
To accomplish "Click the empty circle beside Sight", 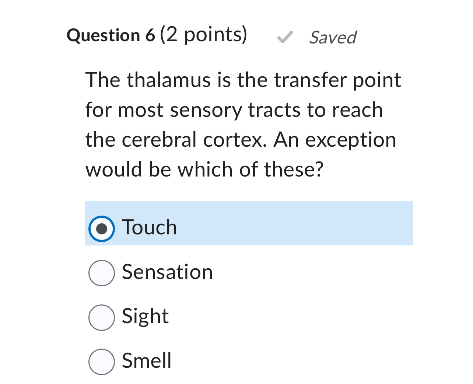I will pos(102,317).
